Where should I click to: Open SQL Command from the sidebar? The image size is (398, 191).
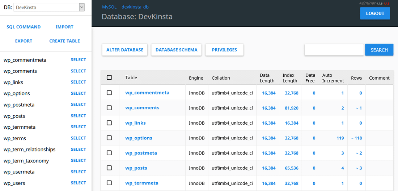pos(24,27)
